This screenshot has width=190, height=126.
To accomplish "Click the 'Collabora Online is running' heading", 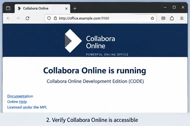I will [95, 71].
